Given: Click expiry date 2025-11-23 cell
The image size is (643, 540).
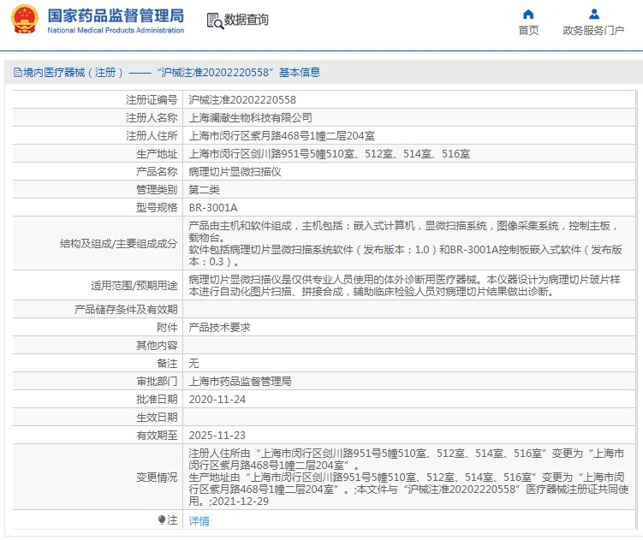Looking at the screenshot, I should (217, 435).
